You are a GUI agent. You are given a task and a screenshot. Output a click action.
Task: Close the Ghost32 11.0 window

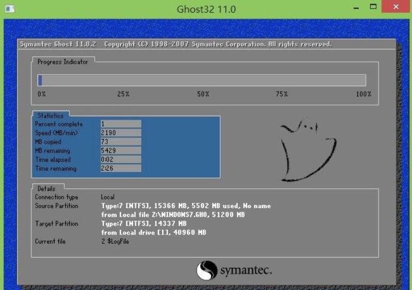[398, 8]
